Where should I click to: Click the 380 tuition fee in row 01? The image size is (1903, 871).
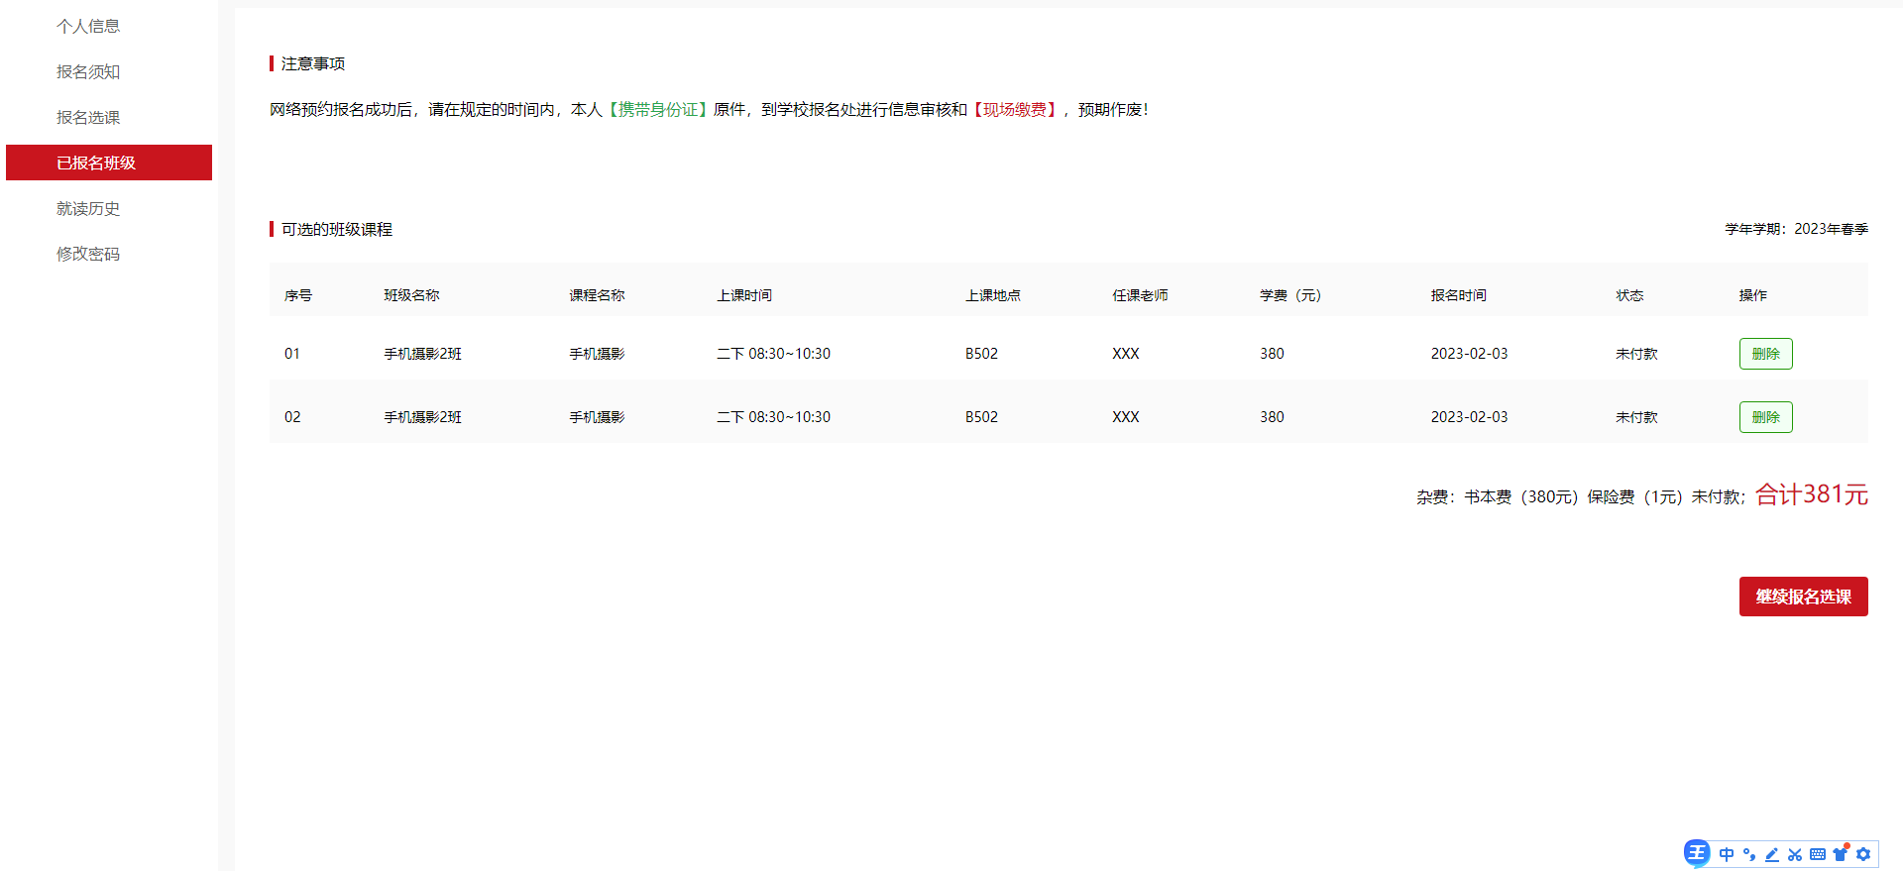coord(1272,354)
